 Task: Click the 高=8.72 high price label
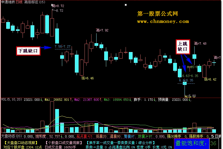click(x=58, y=6)
